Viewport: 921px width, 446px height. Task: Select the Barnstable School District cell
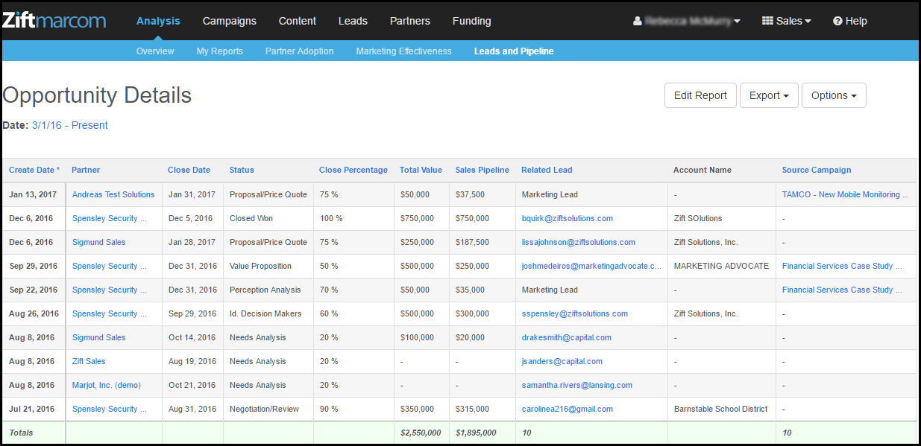point(721,409)
